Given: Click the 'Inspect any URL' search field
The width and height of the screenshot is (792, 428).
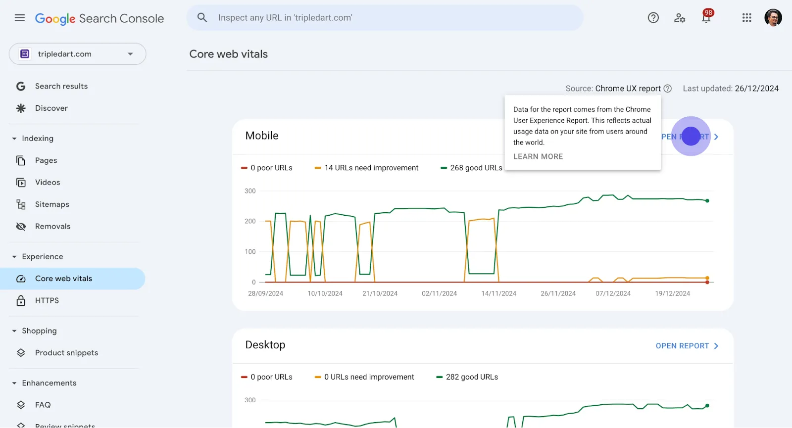Looking at the screenshot, I should tap(385, 18).
